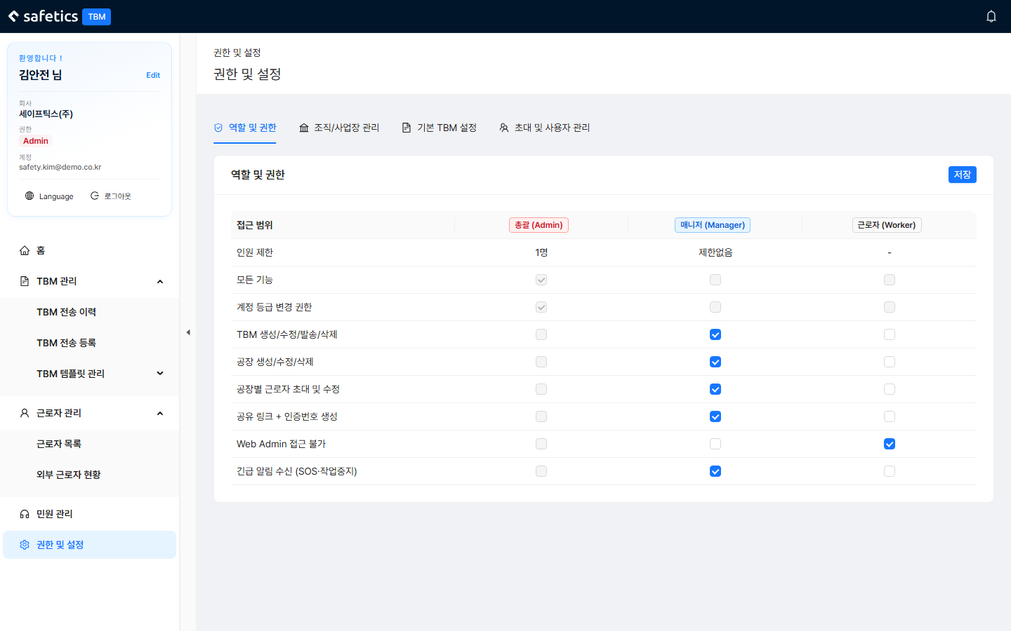1011x631 pixels.
Task: Check Worker's 공장 생성/수정/삭제 checkbox
Action: [890, 362]
